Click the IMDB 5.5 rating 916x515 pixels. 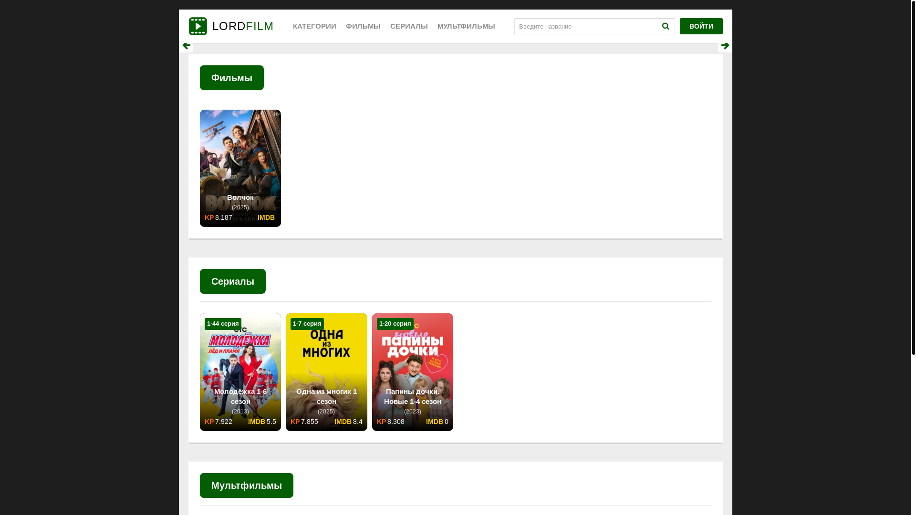click(262, 422)
